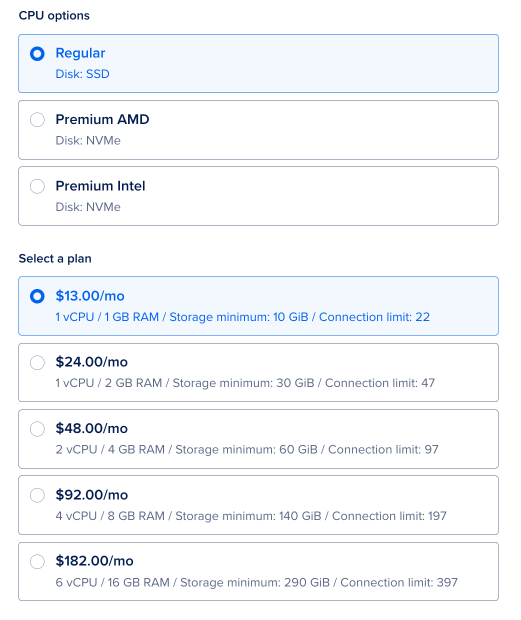Select the Regular CPU radio button

37,53
